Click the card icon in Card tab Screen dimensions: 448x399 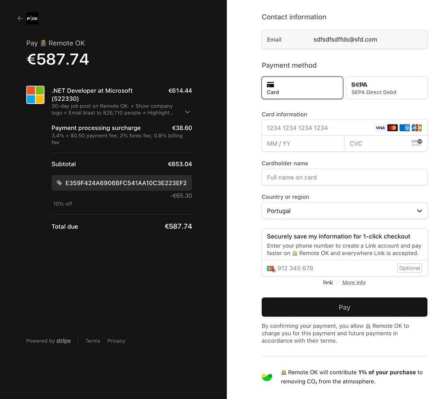click(270, 85)
